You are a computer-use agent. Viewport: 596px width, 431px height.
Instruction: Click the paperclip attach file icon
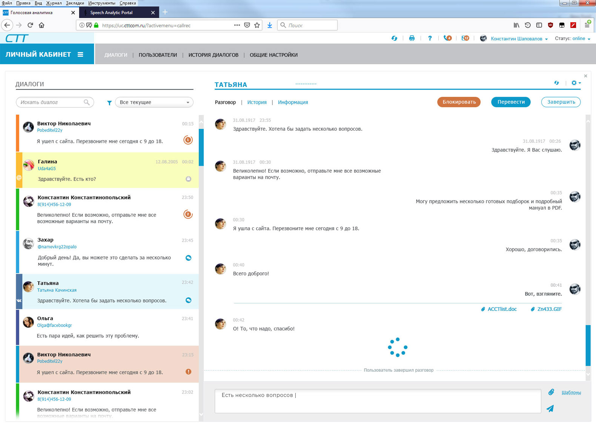tap(551, 392)
